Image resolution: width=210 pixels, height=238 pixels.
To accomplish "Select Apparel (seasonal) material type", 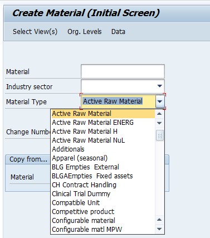I will [x=102, y=158].
